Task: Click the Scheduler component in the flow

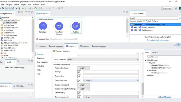Action: 43,26
